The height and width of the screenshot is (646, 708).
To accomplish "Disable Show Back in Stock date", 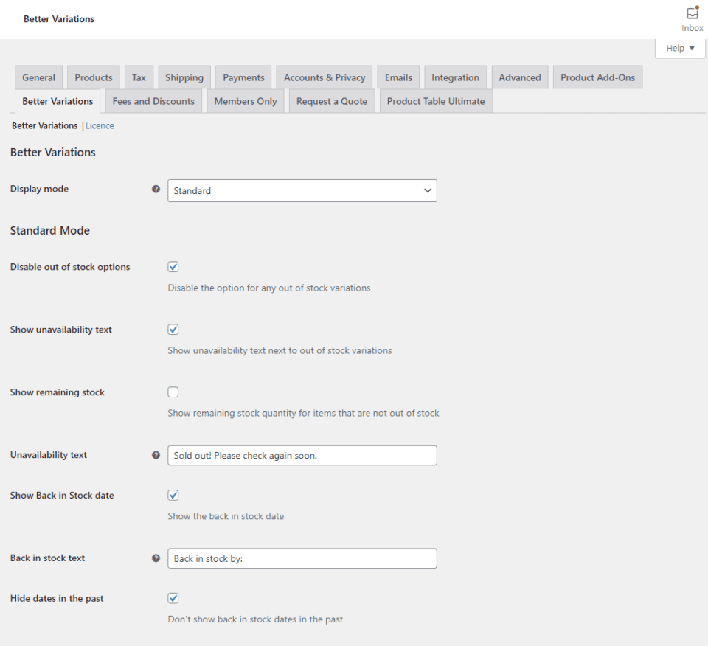I will pos(173,495).
